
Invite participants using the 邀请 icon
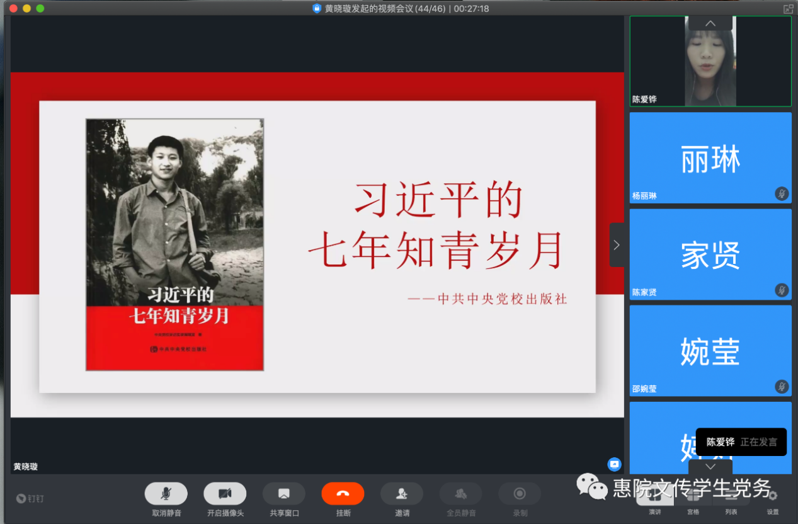tap(402, 494)
